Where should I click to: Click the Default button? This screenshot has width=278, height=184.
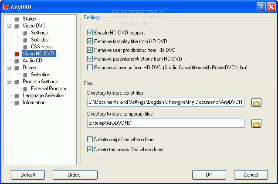pyautogui.click(x=28, y=175)
